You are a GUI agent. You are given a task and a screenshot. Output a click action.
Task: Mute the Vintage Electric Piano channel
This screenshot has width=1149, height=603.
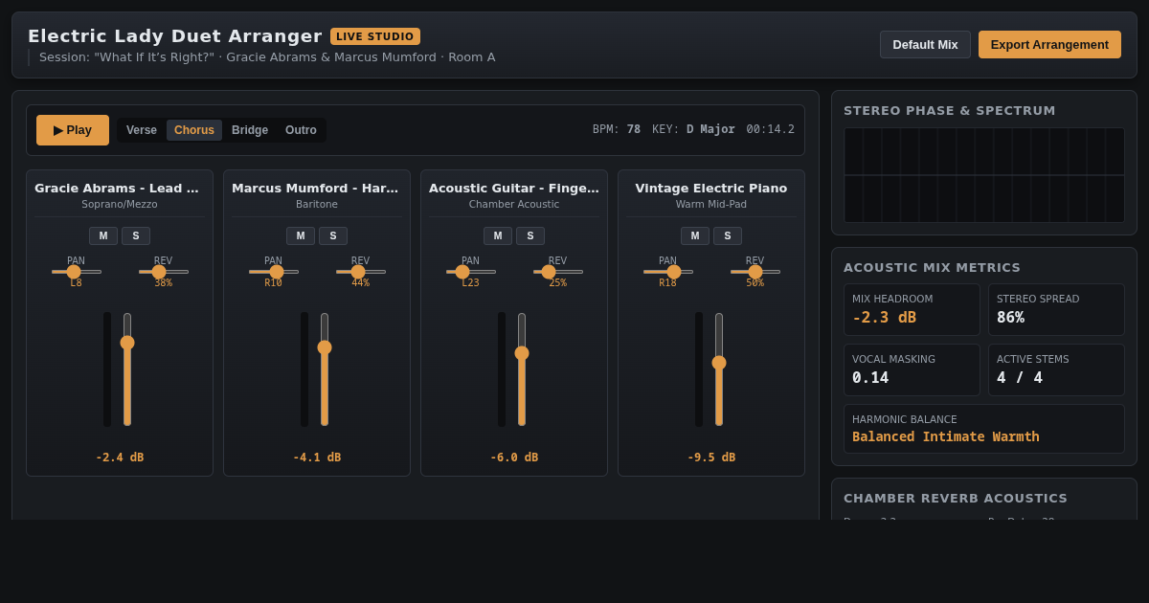click(695, 235)
